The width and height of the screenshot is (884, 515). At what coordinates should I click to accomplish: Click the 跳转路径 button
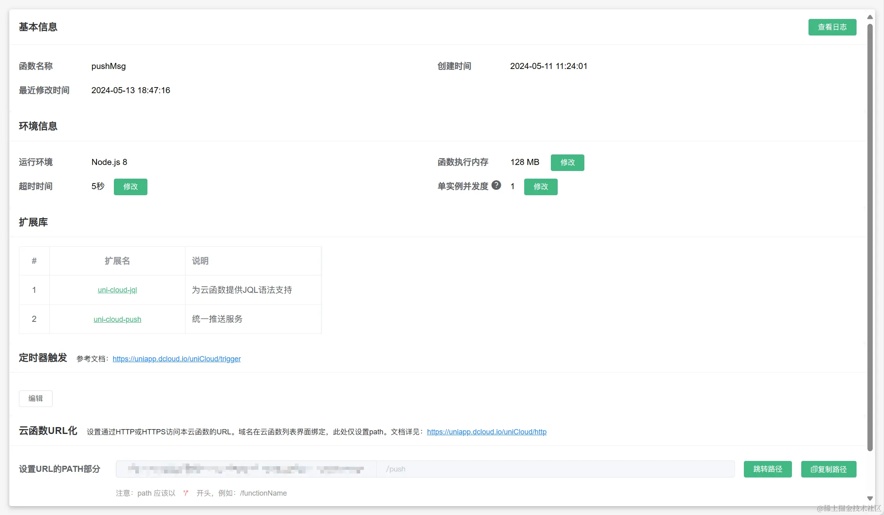pyautogui.click(x=767, y=469)
